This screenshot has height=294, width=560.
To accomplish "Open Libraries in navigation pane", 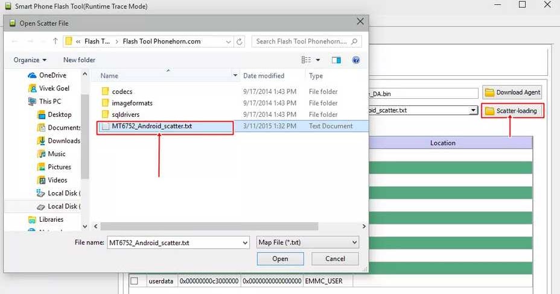I will coord(51,219).
